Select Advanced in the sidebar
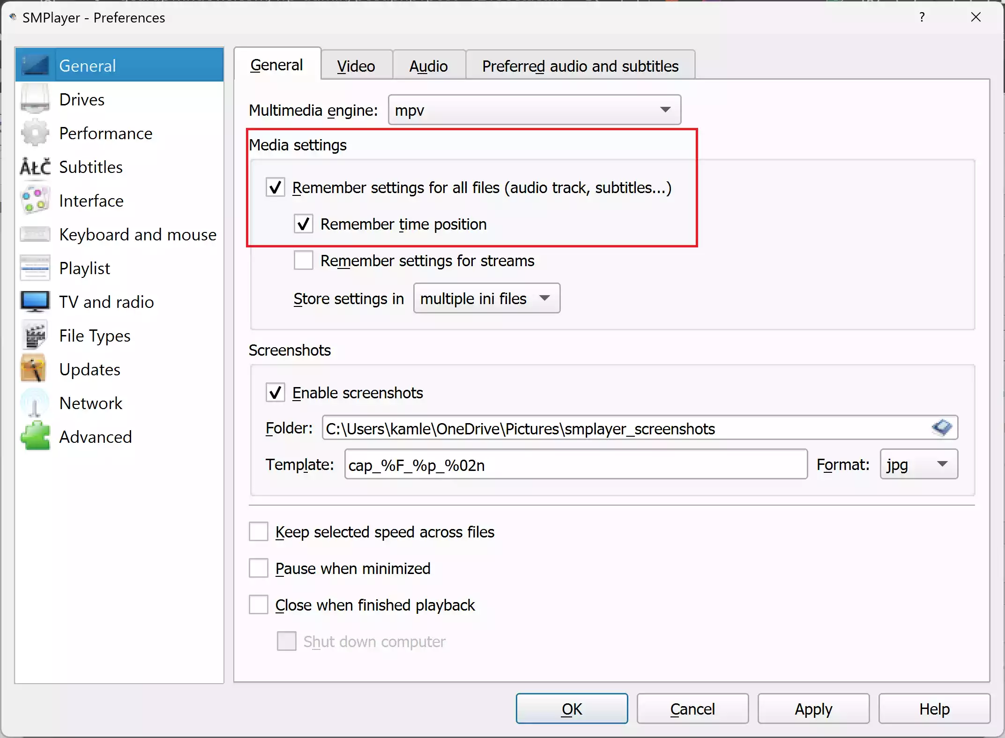The image size is (1005, 738). tap(96, 436)
